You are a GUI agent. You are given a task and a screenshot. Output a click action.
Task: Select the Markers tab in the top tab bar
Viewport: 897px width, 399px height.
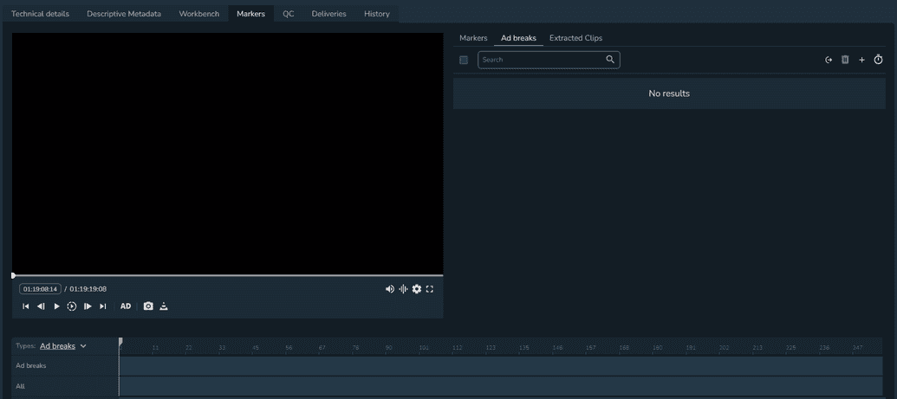click(x=251, y=14)
